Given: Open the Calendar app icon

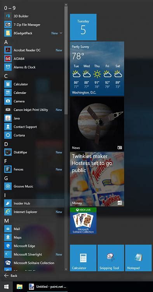Looking at the screenshot, I should [8, 93].
